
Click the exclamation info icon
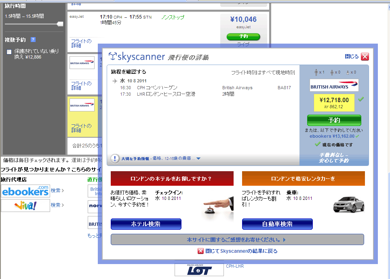tap(115, 158)
